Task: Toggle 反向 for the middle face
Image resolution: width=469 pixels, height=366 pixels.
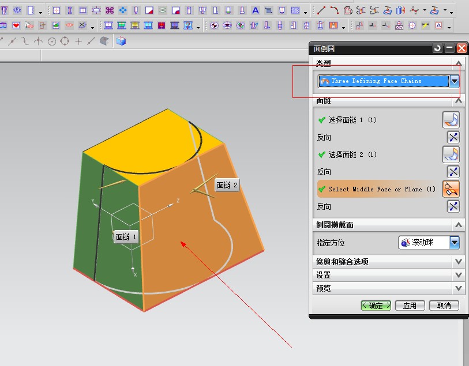Action: (x=453, y=206)
